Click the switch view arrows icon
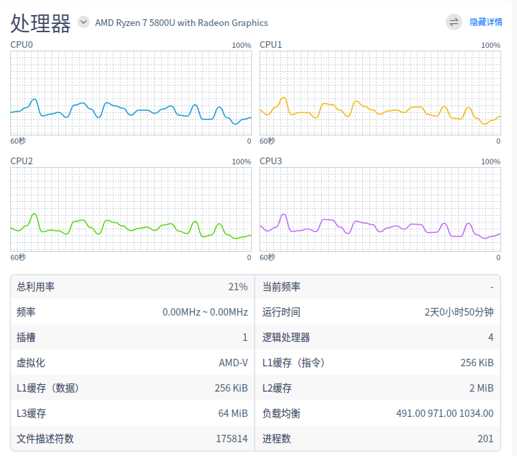The image size is (517, 456). point(454,22)
